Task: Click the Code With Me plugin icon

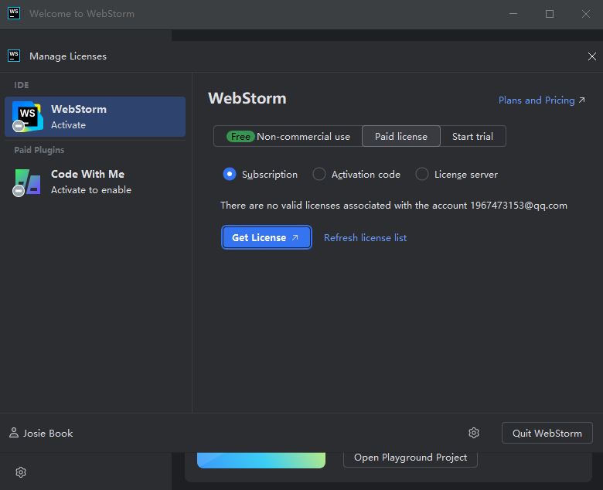Action: pyautogui.click(x=27, y=182)
